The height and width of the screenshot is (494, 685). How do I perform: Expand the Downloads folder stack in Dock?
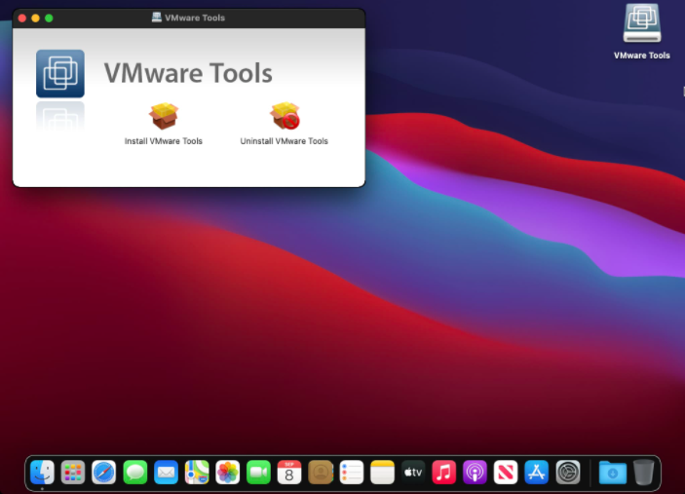click(612, 473)
